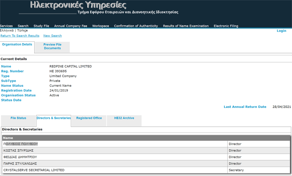The width and height of the screenshot is (292, 176).
Task: Switch to Preview File Documents tab
Action: (x=52, y=46)
